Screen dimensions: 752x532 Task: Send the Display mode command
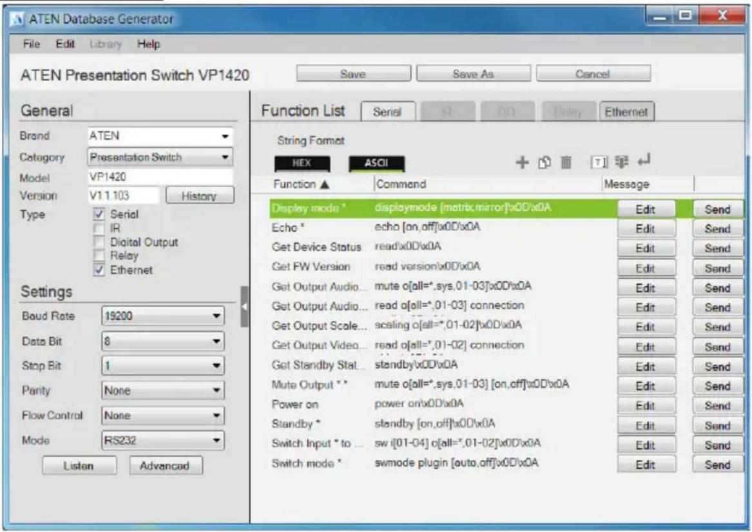click(718, 209)
